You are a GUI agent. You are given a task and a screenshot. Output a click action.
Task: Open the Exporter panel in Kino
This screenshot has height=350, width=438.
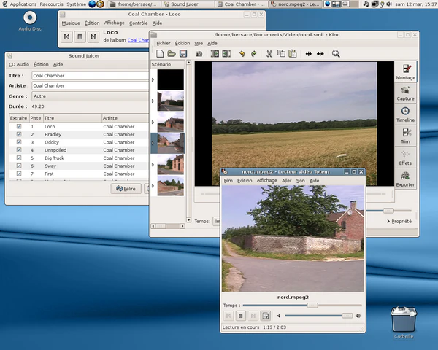[x=405, y=179]
